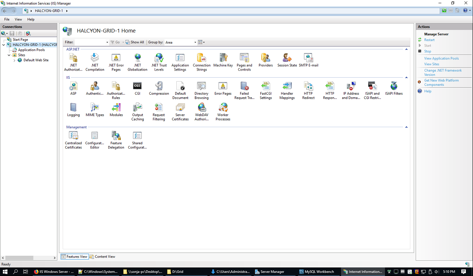Open .NET Trust Levels feature
Viewport: 473px width, 276px height.
tap(159, 62)
